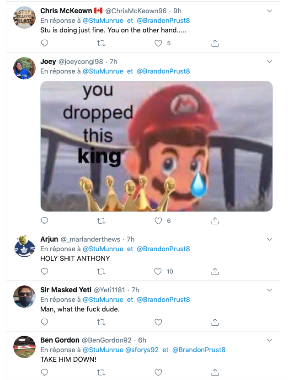The image size is (288, 380).
Task: Like Arjun's tweet with 10 likes
Action: point(158,271)
